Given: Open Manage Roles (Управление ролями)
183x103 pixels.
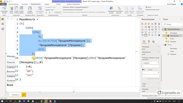Looking at the screenshot, I should 111,10.
